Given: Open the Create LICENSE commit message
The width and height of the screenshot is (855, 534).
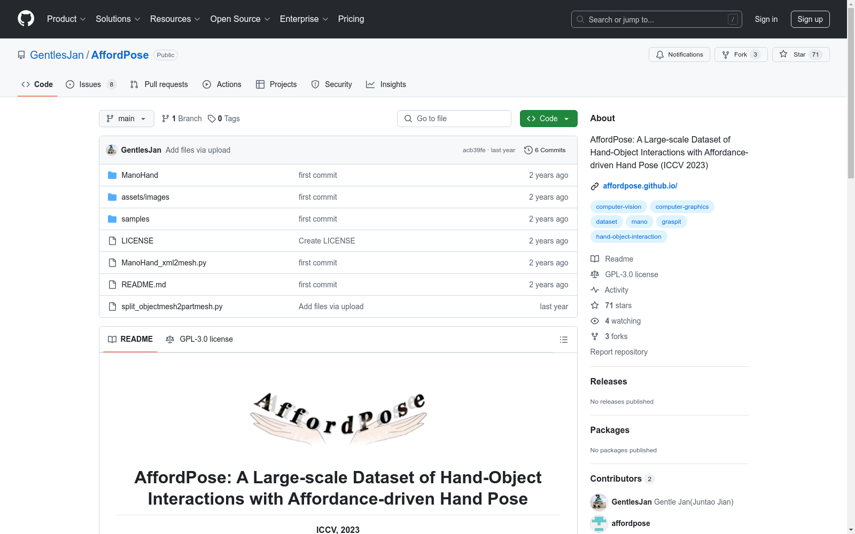Looking at the screenshot, I should 327,241.
